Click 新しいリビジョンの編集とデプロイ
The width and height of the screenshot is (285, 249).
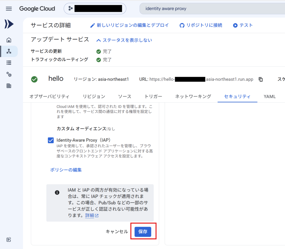click(129, 25)
